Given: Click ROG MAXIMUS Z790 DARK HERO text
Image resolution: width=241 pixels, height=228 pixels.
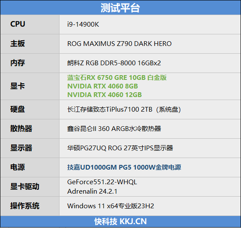Looking at the screenshot, I should click(x=119, y=44).
